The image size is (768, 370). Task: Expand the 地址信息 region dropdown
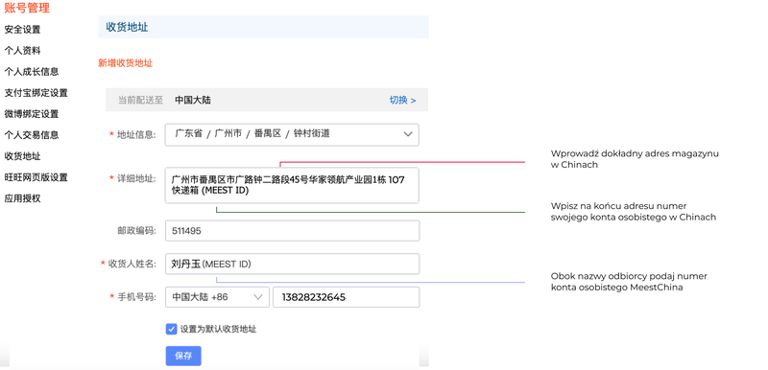[292, 134]
